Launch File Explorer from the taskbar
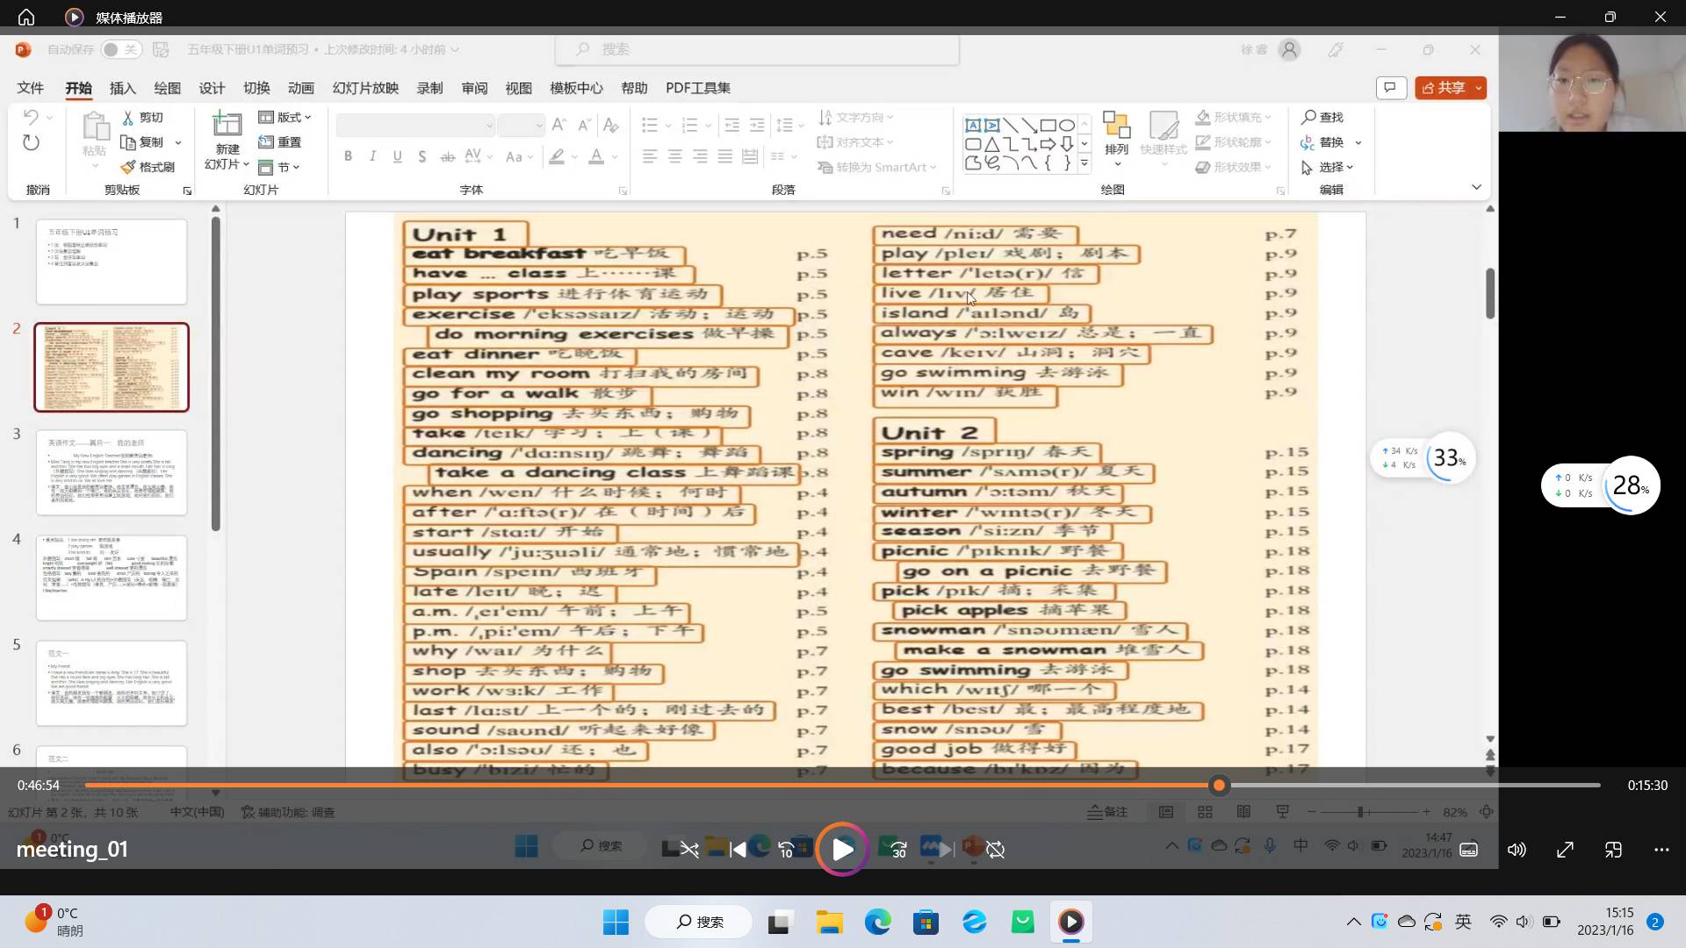The height and width of the screenshot is (948, 1686). pyautogui.click(x=829, y=922)
